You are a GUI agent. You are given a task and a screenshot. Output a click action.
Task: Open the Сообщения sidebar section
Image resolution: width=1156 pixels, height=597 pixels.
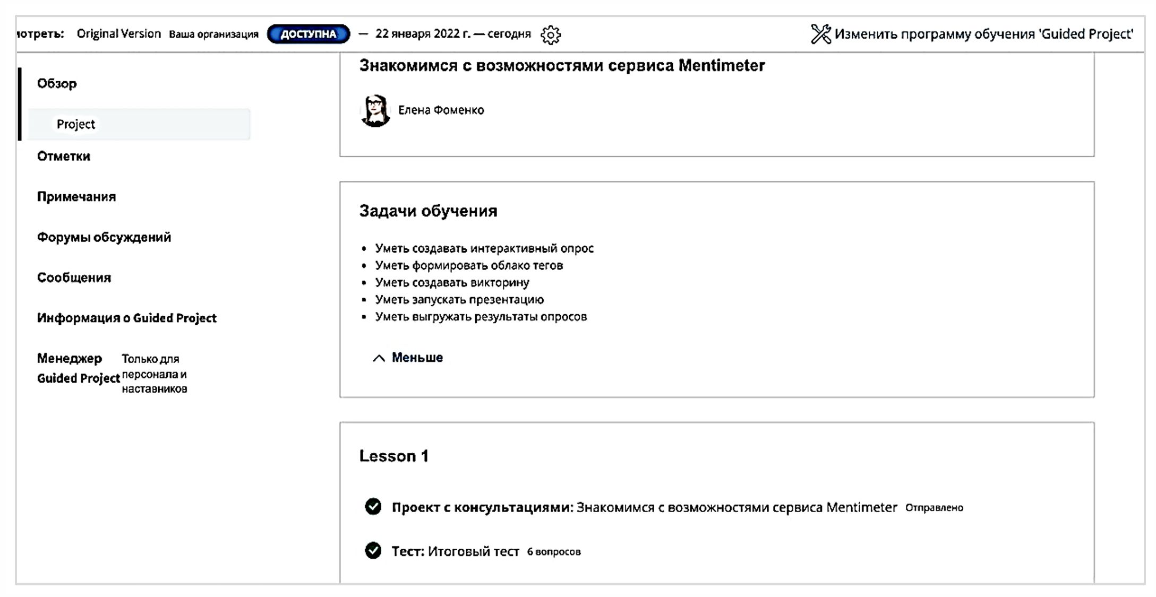[x=74, y=278]
